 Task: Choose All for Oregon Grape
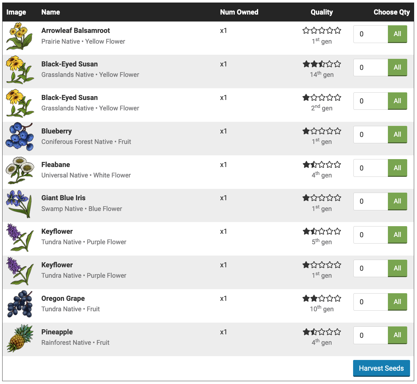tap(397, 302)
